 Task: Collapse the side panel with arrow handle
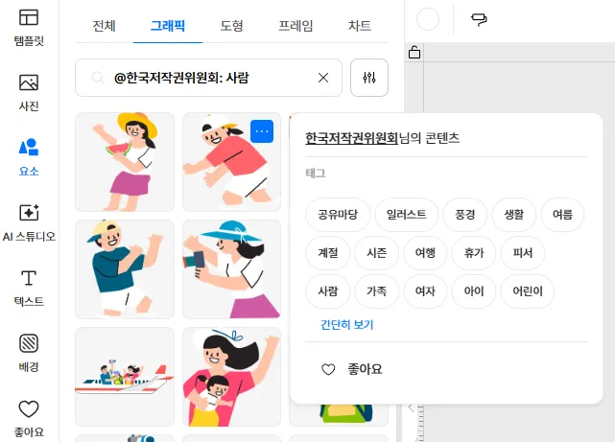(x=411, y=407)
